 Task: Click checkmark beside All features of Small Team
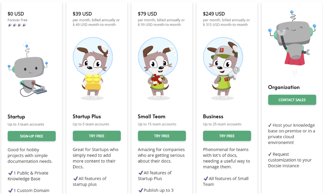205,178
